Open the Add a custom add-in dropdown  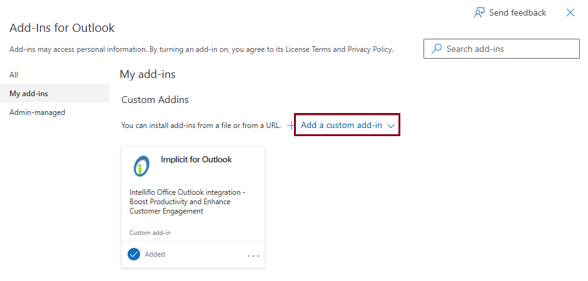click(x=342, y=125)
